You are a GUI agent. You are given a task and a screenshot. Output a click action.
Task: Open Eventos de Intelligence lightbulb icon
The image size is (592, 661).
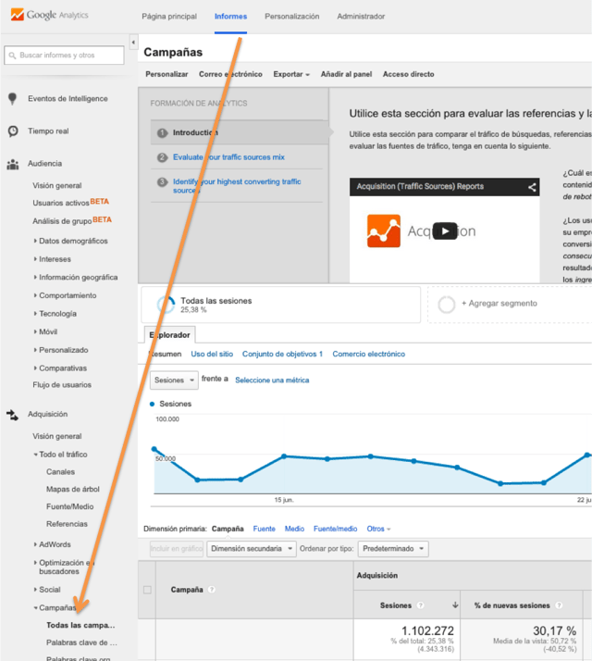[13, 99]
